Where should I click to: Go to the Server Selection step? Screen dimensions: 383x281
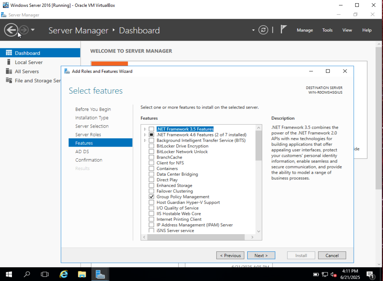click(x=92, y=126)
